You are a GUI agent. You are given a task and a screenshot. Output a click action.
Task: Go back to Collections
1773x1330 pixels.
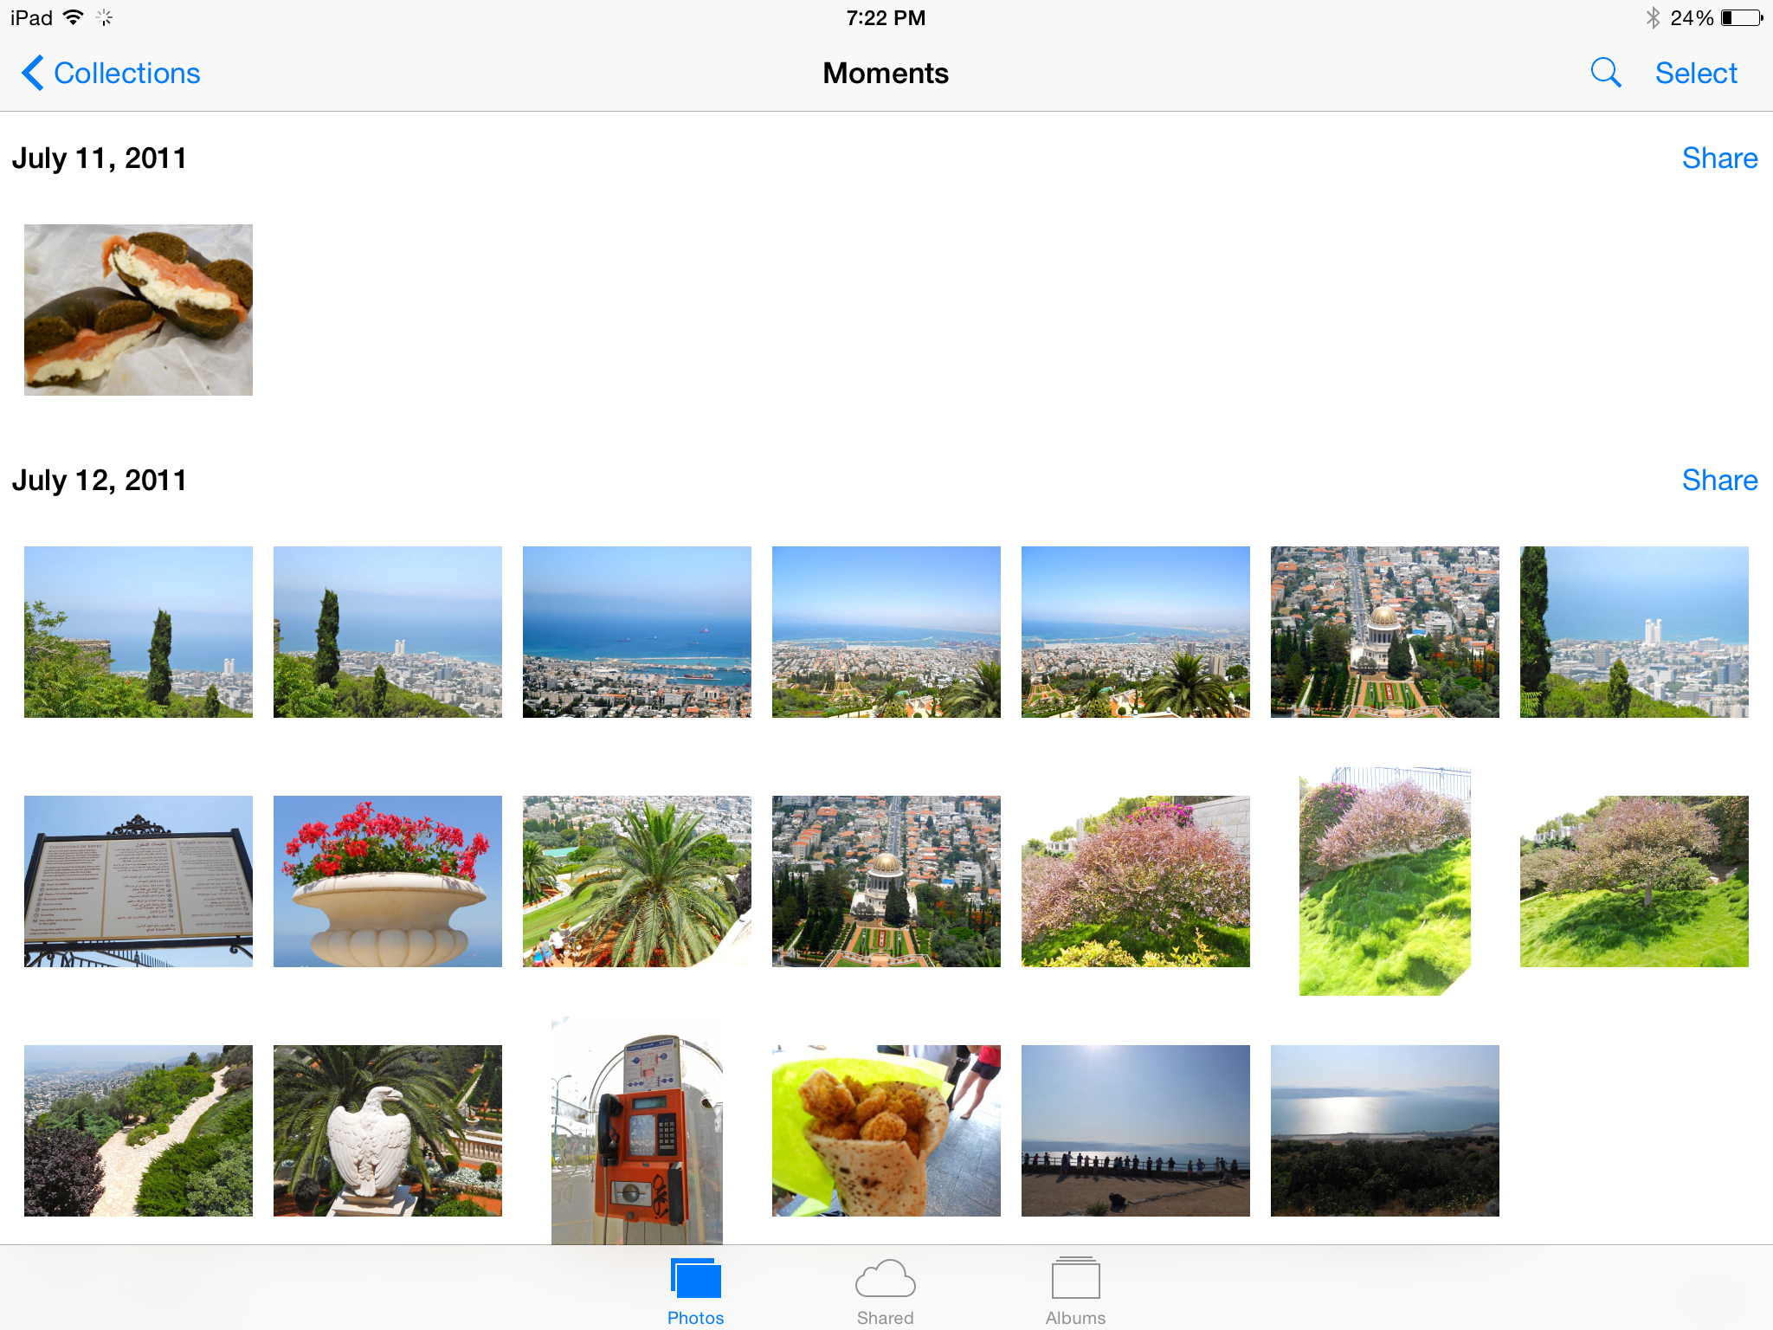click(x=111, y=73)
